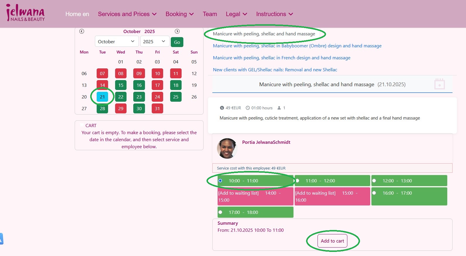466x256 pixels.
Task: Click the price coin icon
Action: [x=222, y=108]
